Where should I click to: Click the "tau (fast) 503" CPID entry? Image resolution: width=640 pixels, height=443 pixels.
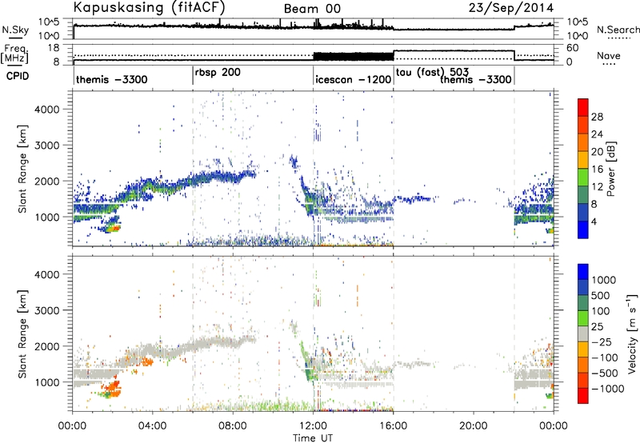coord(432,72)
